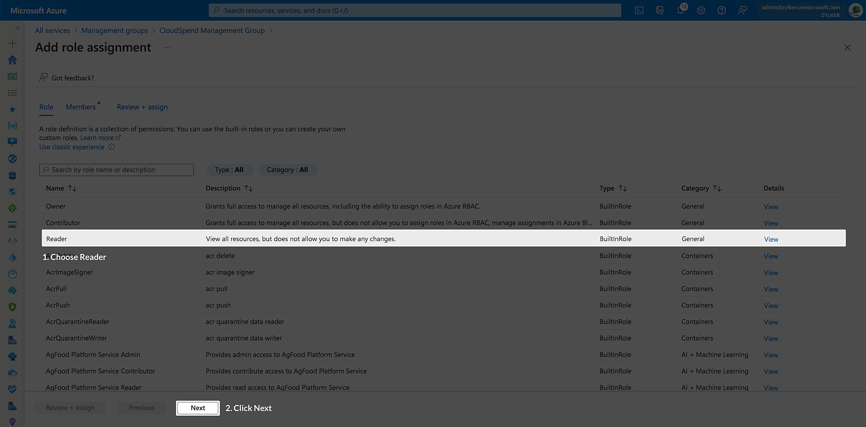Open the Learn more link

(97, 138)
